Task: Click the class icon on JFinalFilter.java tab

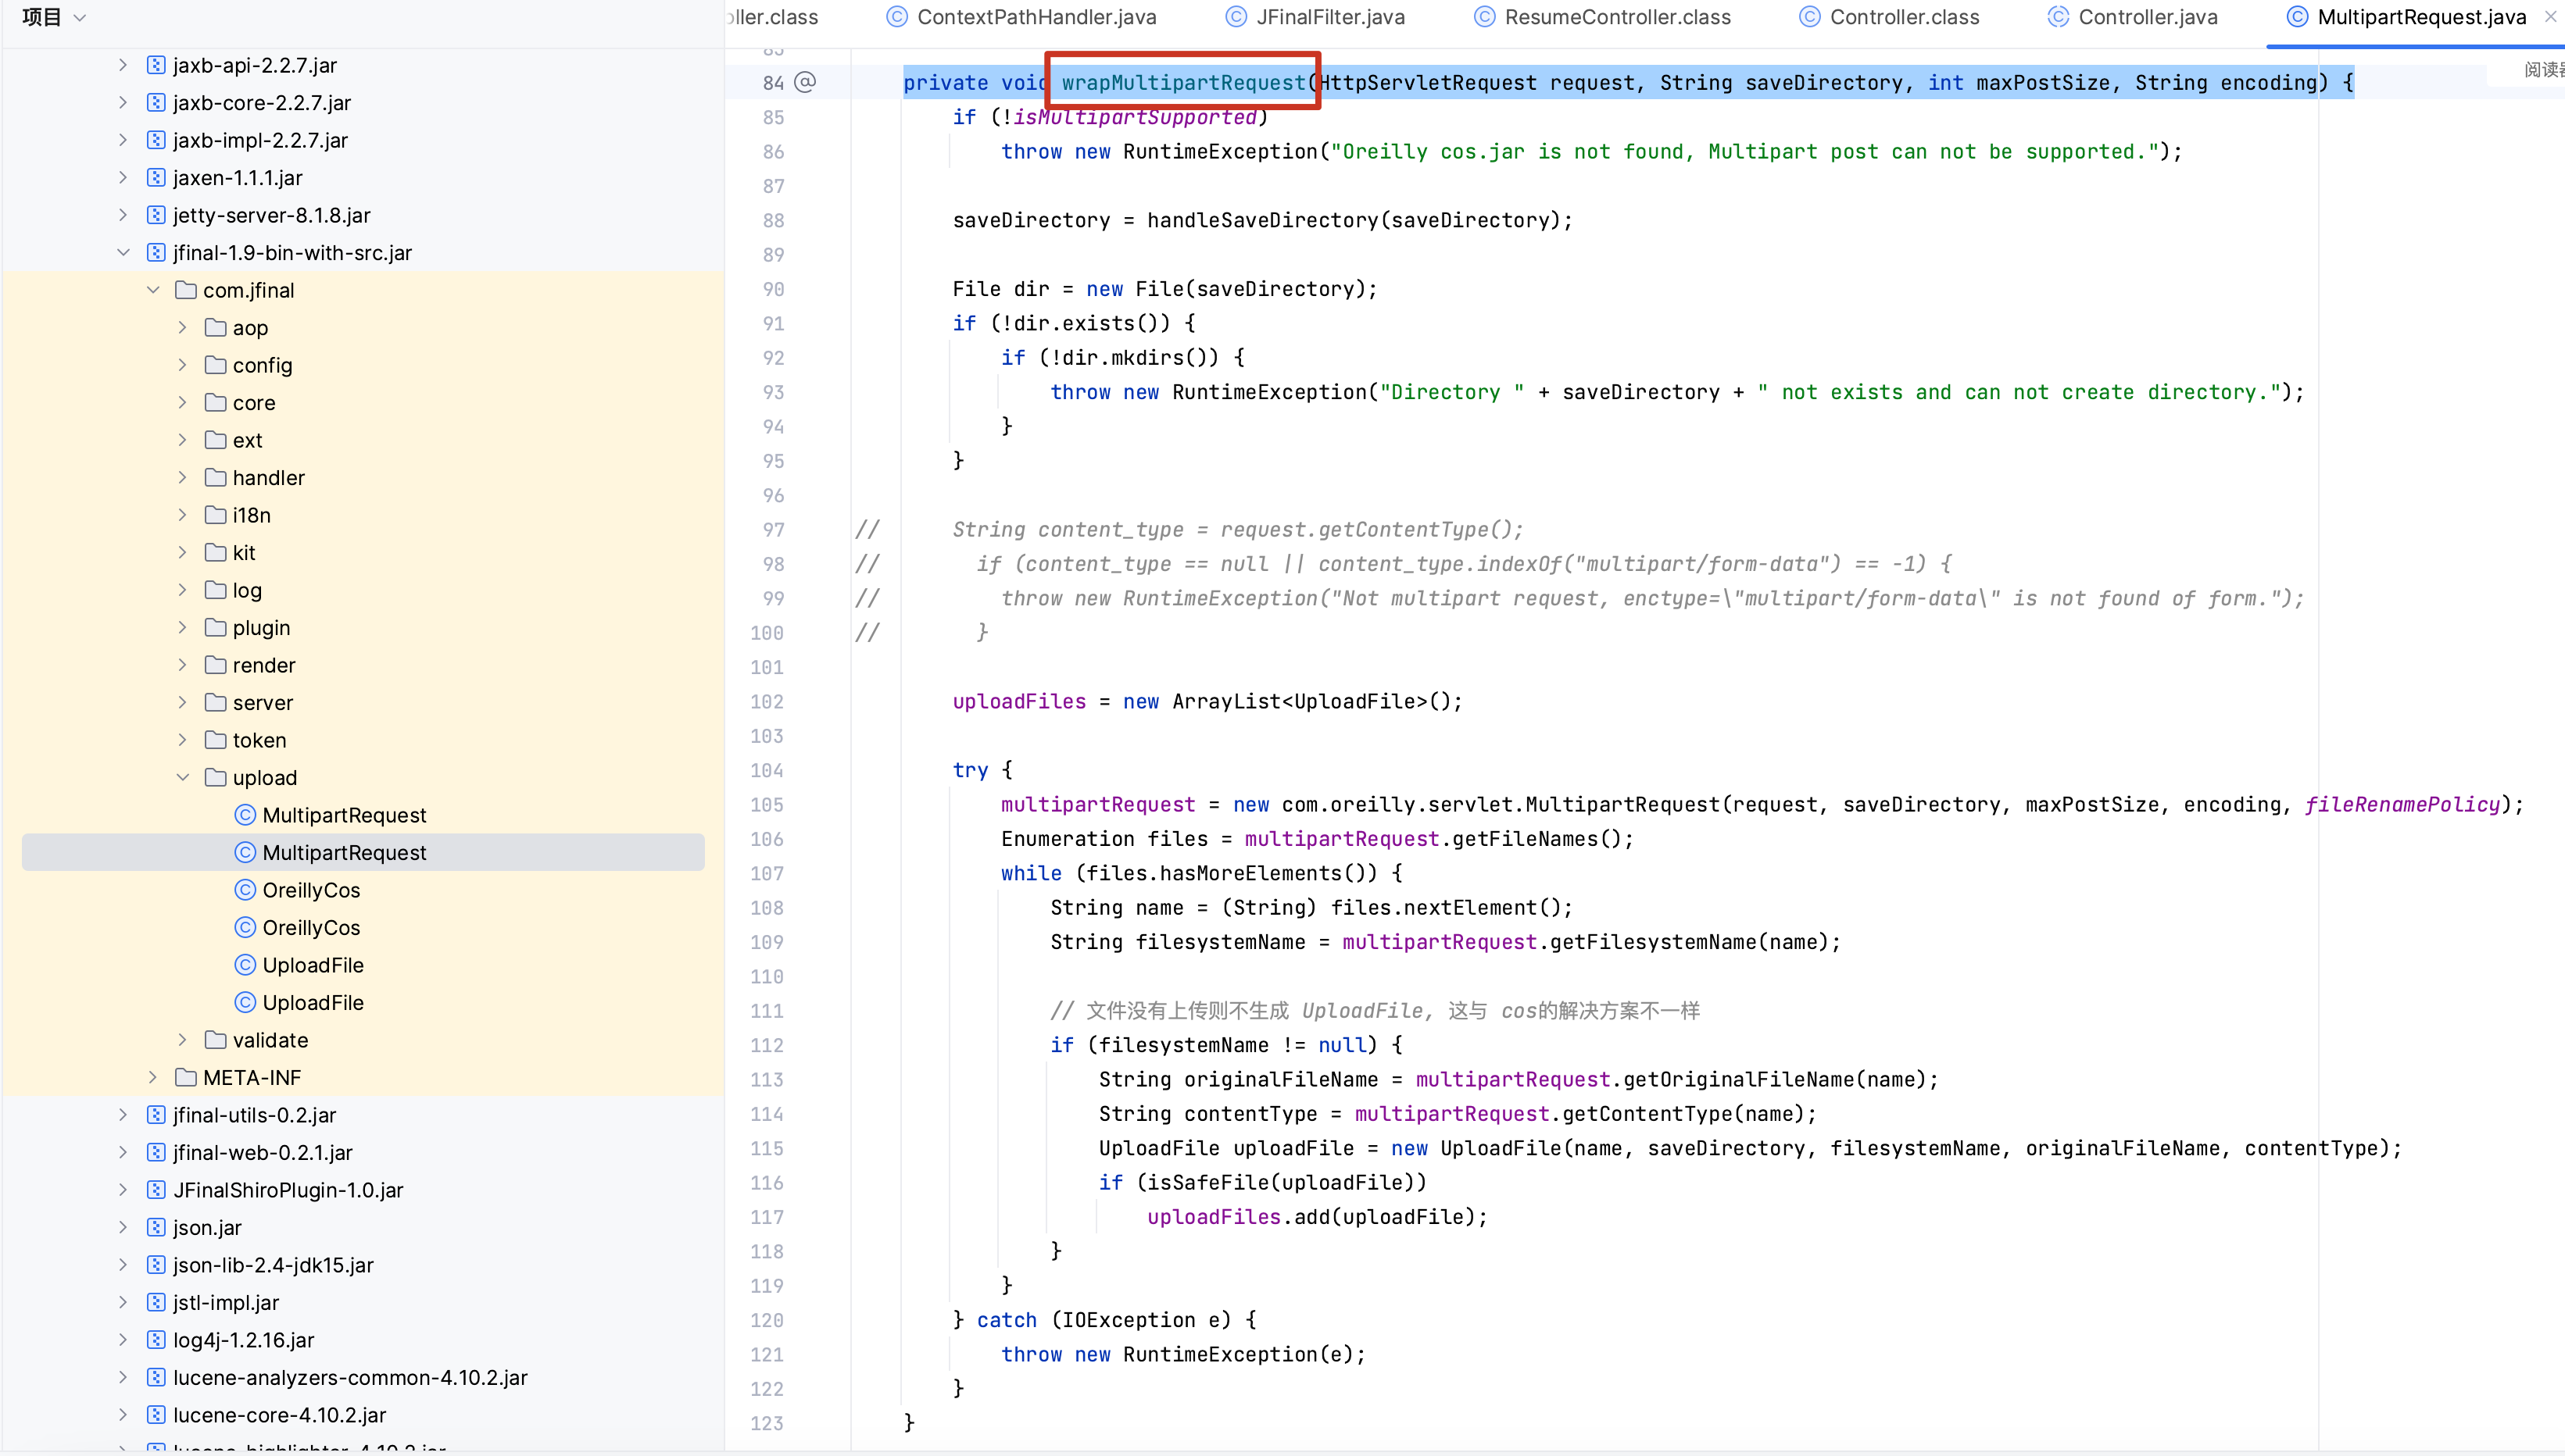Action: point(1236,17)
